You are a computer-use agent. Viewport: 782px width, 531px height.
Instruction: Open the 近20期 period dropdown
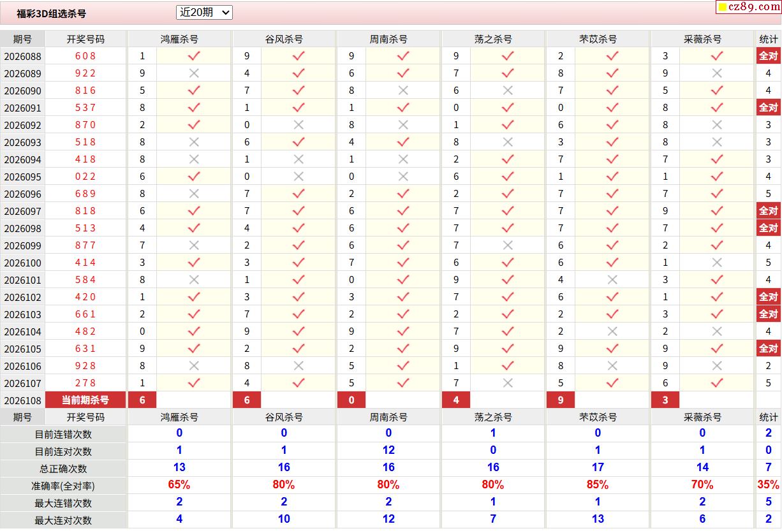204,12
